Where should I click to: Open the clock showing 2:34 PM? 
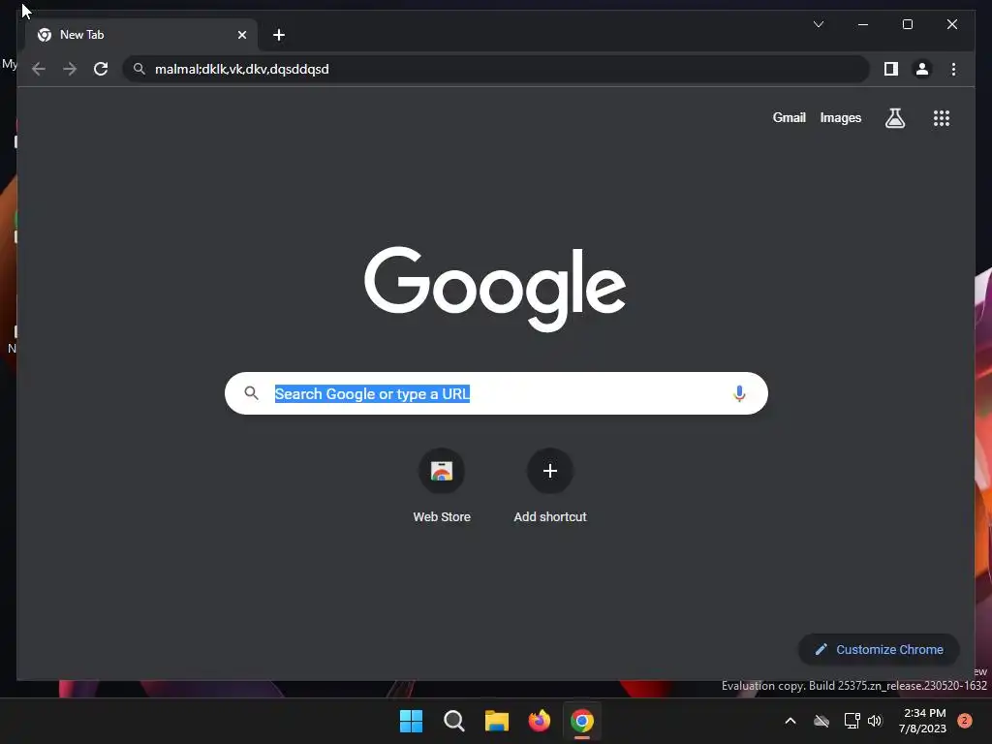tap(923, 721)
